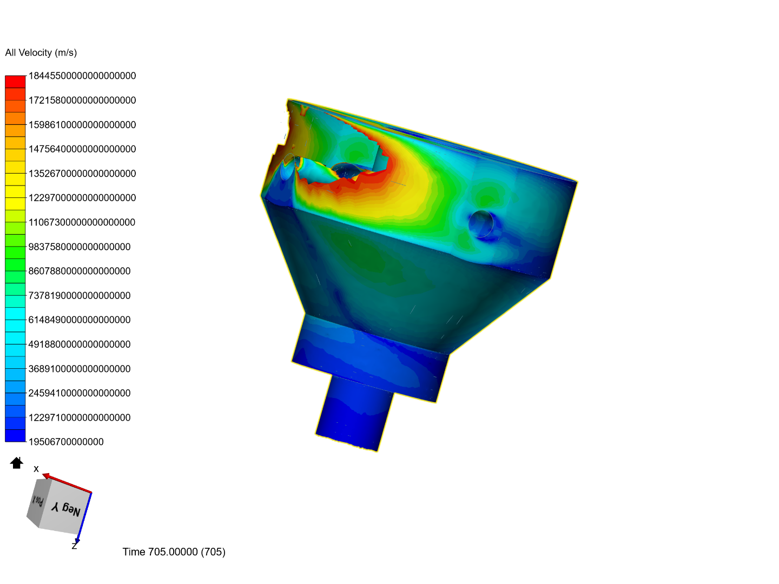Viewport: 779px width, 584px height.
Task: Click the maximum legend value 18445500000000000000
Action: point(82,76)
